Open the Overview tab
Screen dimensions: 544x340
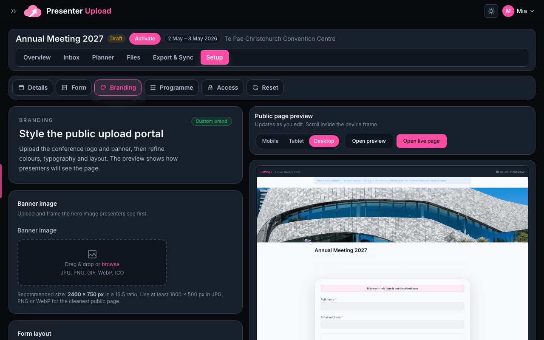click(37, 57)
